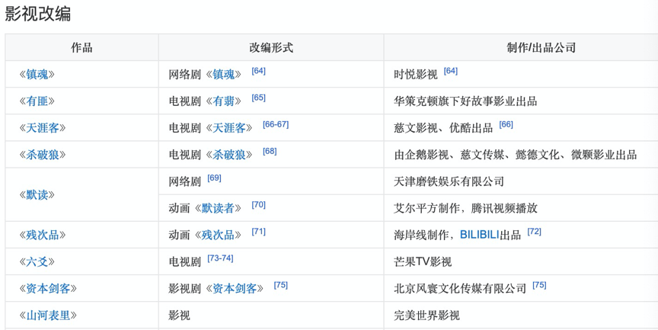This screenshot has height=330, width=658.
Task: Open the 《六爻》 novel link
Action: tap(37, 262)
